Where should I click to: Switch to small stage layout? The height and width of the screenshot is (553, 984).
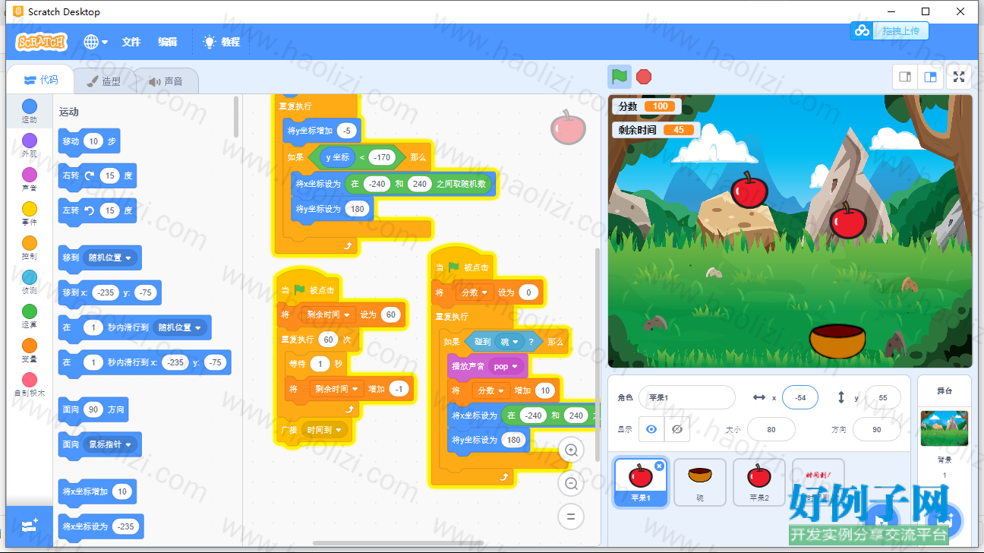click(905, 77)
